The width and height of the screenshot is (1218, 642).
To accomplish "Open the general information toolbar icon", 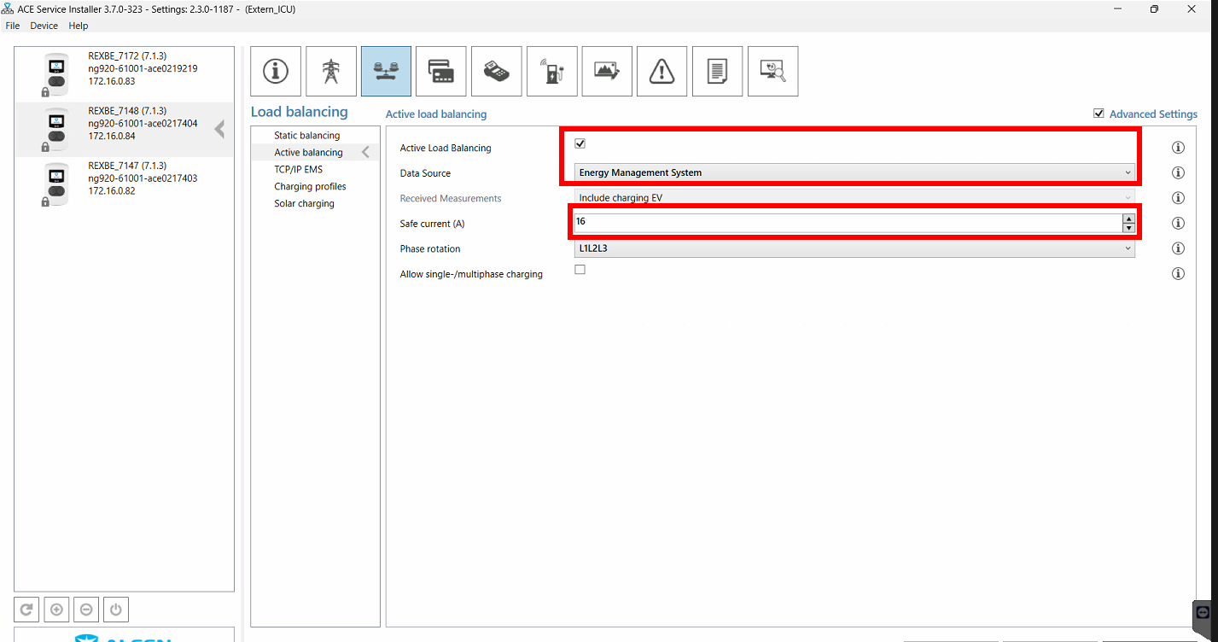I will pyautogui.click(x=276, y=71).
